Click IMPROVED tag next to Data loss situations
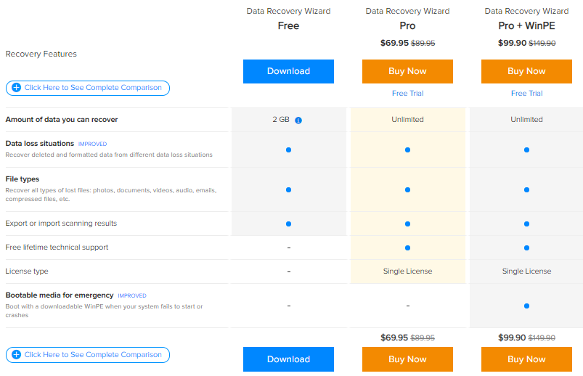Viewport: 583px width, 376px height. coord(92,144)
